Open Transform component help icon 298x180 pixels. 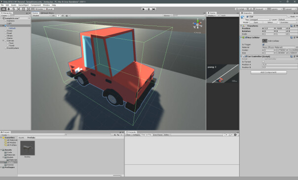[x=292, y=26]
